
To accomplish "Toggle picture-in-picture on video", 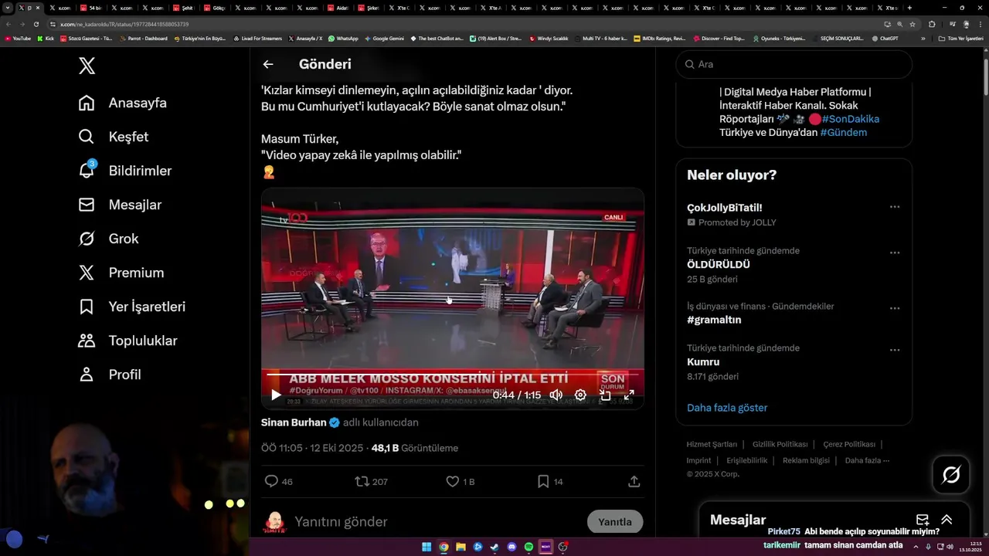I will [605, 395].
